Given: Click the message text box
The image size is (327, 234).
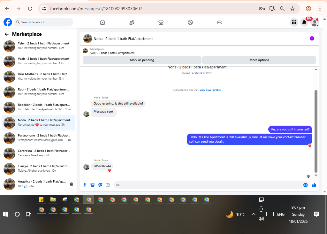Looking at the screenshot, I should [208, 185].
